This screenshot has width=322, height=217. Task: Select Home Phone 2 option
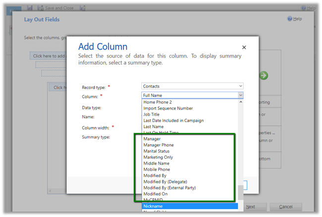point(158,102)
